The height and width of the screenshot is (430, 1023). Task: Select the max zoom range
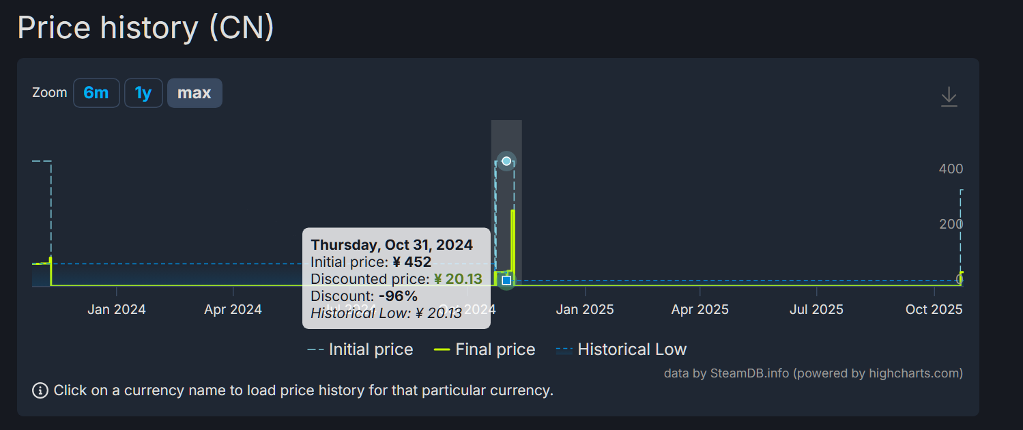[x=194, y=93]
